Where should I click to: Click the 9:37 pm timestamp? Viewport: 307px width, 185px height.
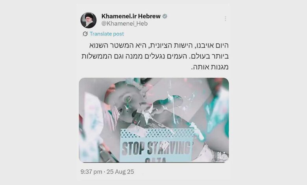point(91,172)
